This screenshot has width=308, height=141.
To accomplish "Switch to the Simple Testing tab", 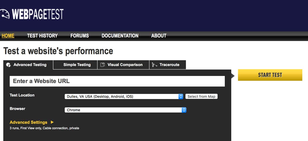I will 75,65.
